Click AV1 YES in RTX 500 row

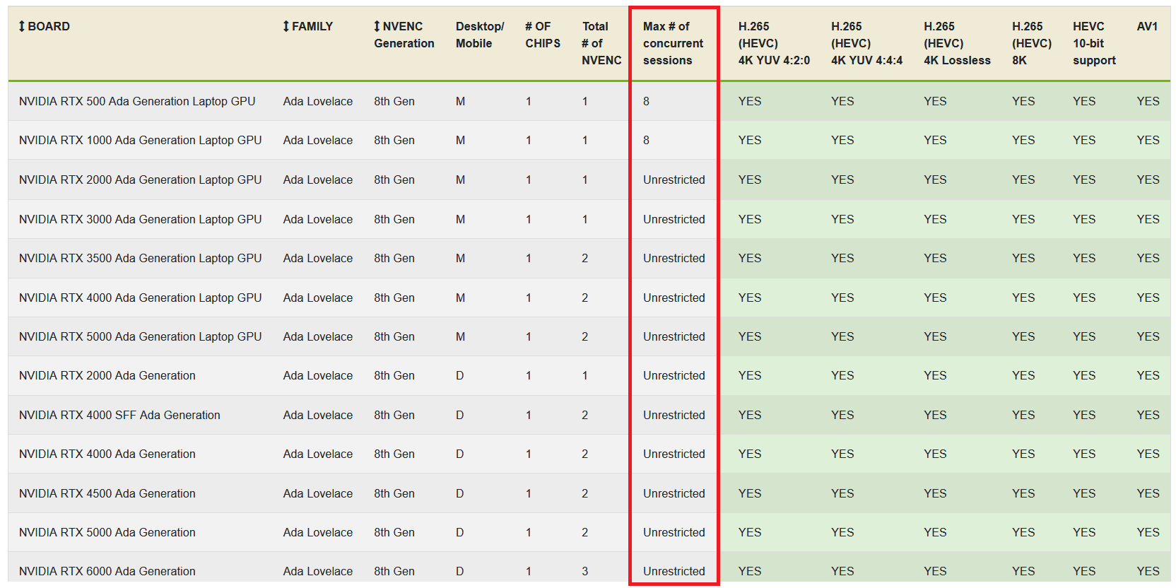click(x=1148, y=101)
